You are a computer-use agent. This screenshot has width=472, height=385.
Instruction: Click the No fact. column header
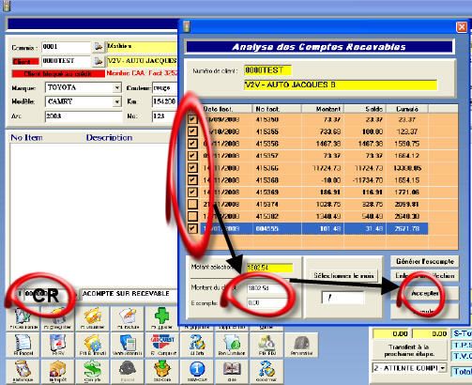point(277,109)
